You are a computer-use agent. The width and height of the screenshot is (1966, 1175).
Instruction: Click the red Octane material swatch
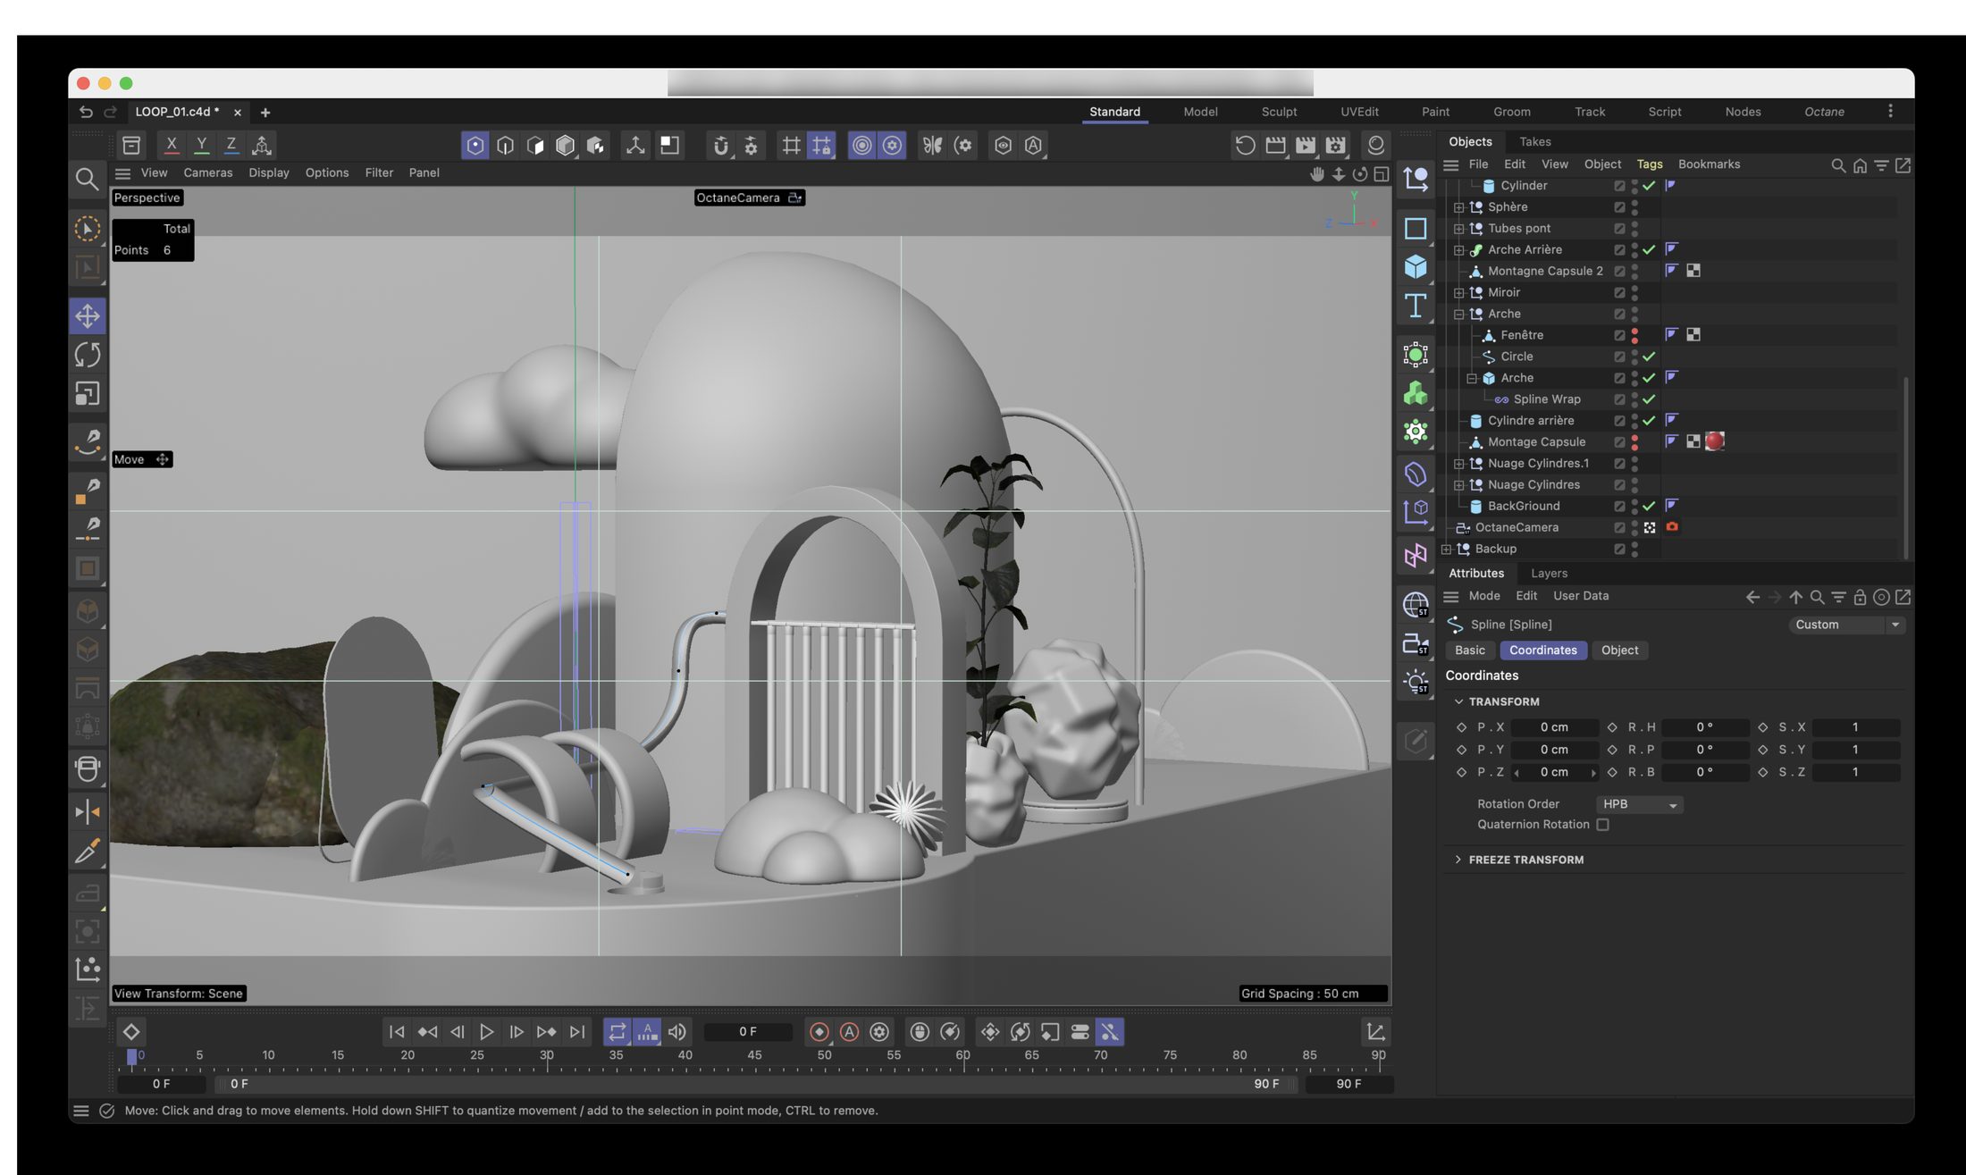1714,441
